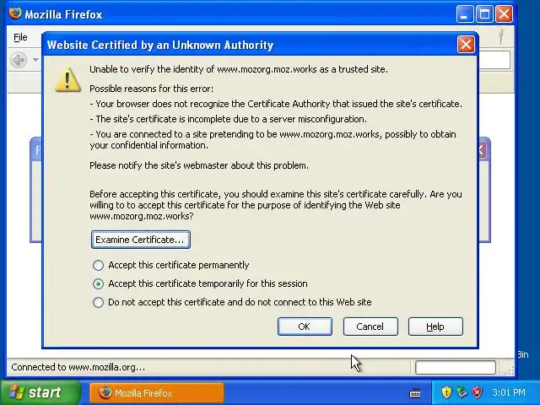Screen dimensions: 540x405
Task: Open the Back history dropdown arrow
Action: pos(35,60)
